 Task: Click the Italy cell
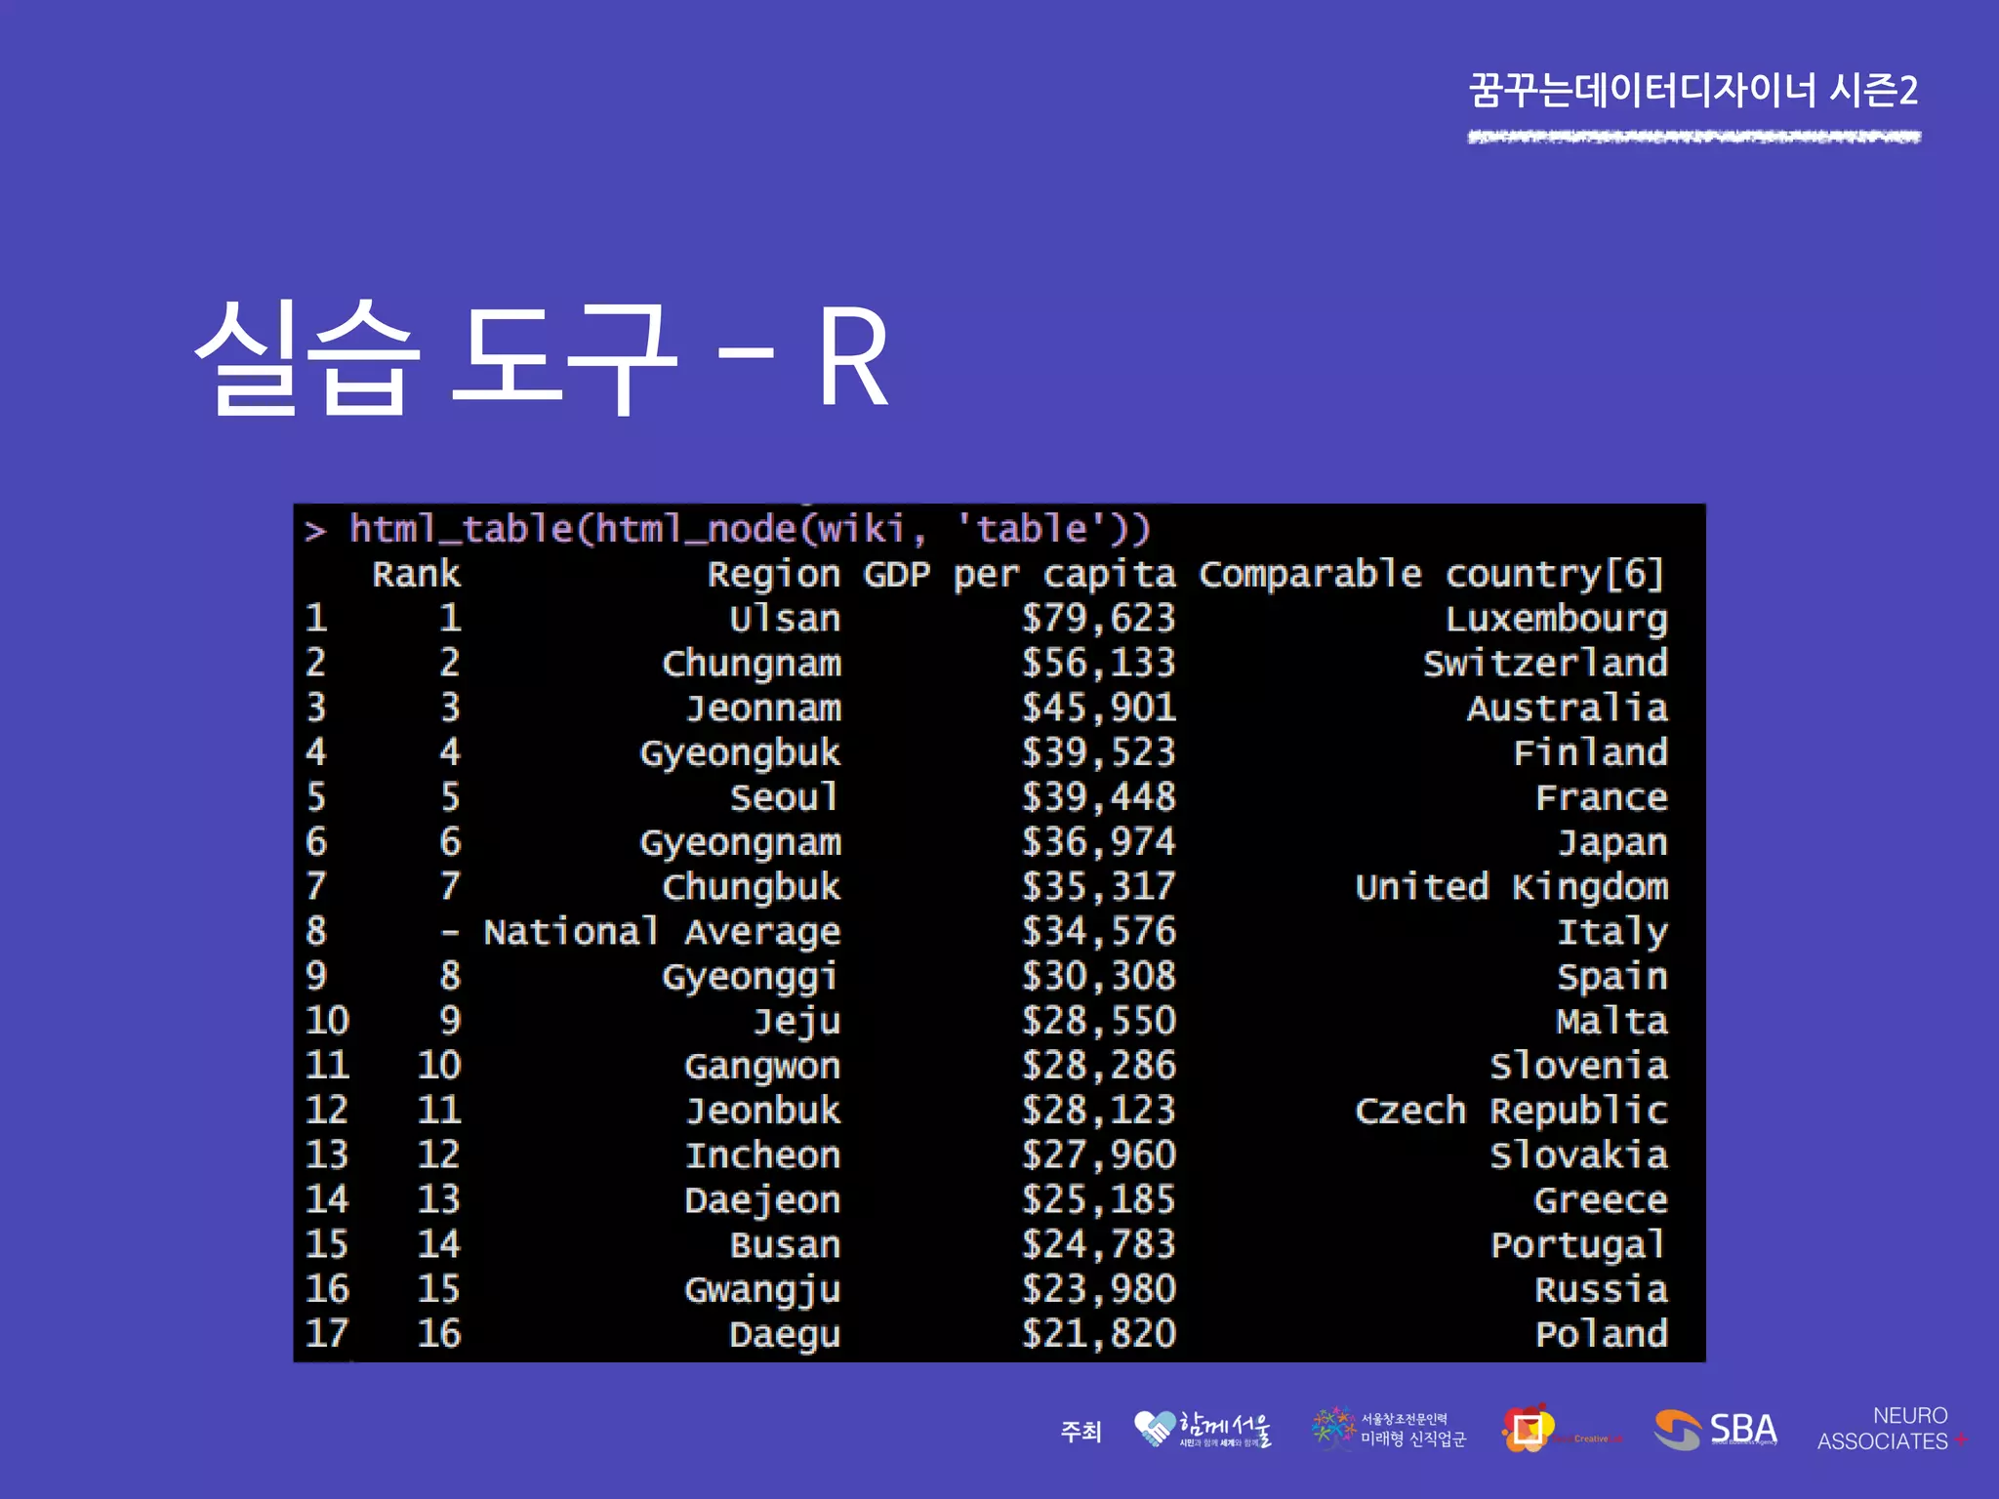(x=1612, y=933)
